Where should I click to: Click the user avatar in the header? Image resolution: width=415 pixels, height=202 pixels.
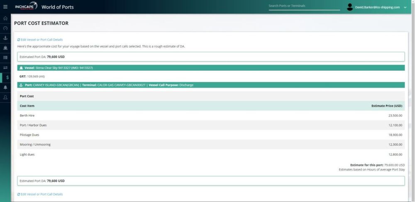[x=349, y=7]
